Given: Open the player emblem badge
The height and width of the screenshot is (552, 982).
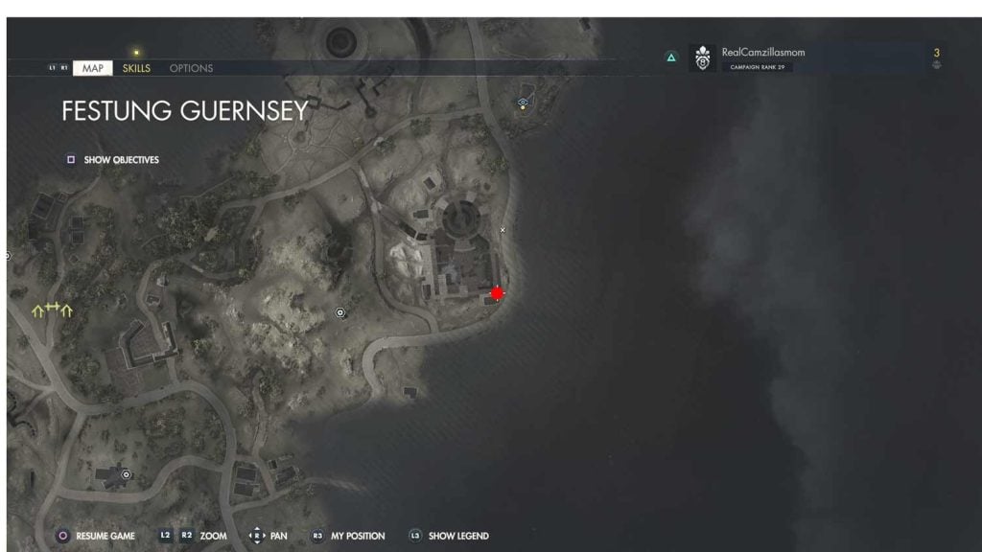Looking at the screenshot, I should [703, 58].
